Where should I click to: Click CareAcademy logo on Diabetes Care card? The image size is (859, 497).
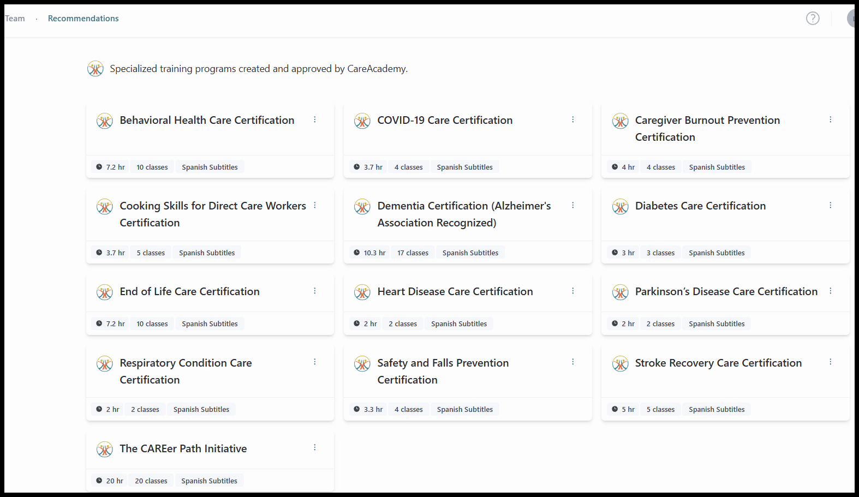click(621, 206)
